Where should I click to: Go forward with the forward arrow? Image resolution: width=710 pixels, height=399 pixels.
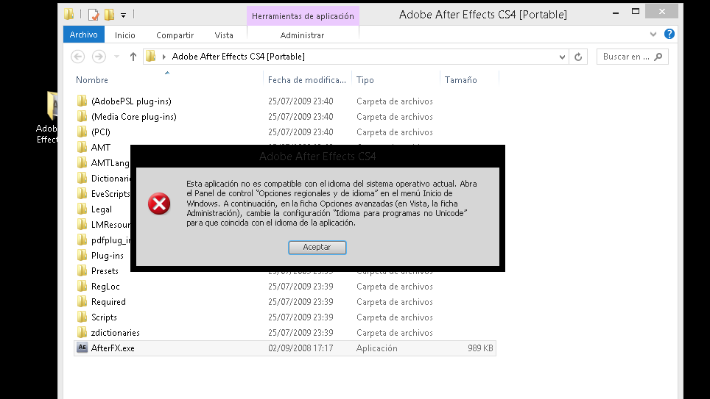tap(99, 57)
